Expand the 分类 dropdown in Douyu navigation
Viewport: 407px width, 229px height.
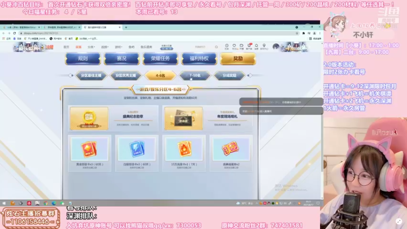[x=92, y=47]
